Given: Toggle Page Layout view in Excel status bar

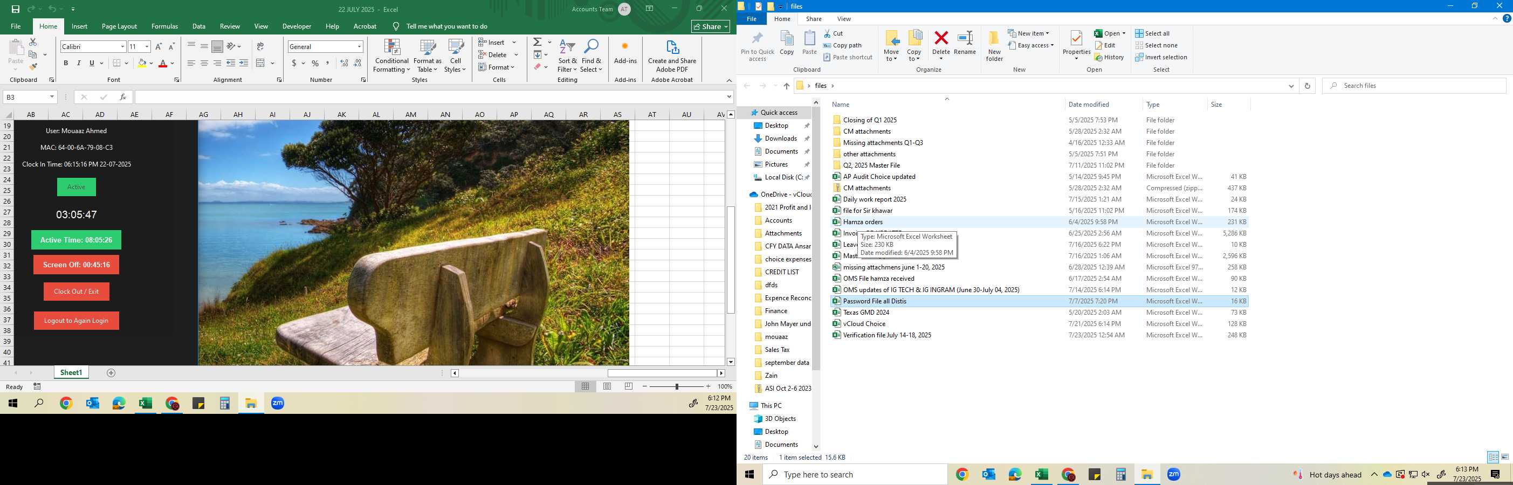Looking at the screenshot, I should coord(607,386).
